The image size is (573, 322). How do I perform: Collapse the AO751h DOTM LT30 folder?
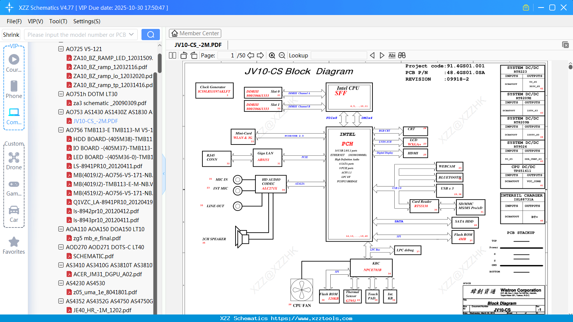point(61,94)
